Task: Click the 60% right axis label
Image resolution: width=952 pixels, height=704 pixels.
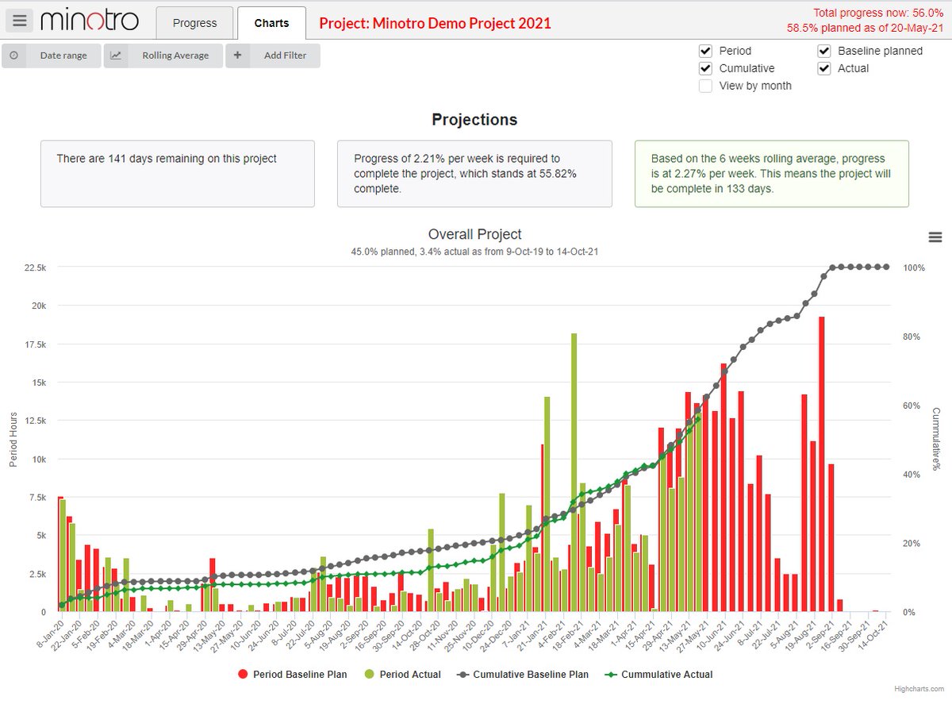Action: [912, 406]
